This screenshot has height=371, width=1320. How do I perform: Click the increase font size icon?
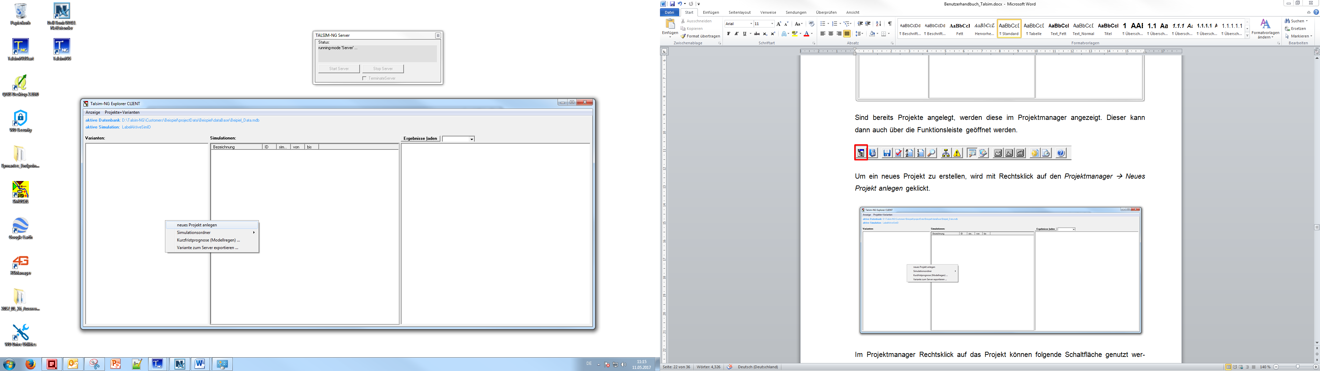tap(778, 24)
